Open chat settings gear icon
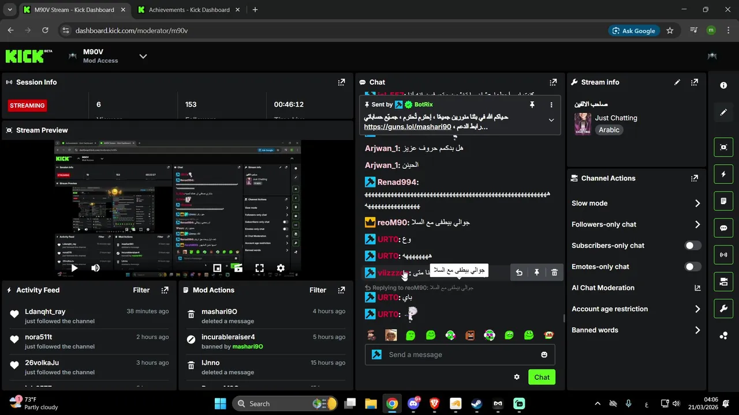739x415 pixels. 517,377
